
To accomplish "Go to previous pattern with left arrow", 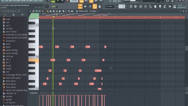I will coord(117,6).
